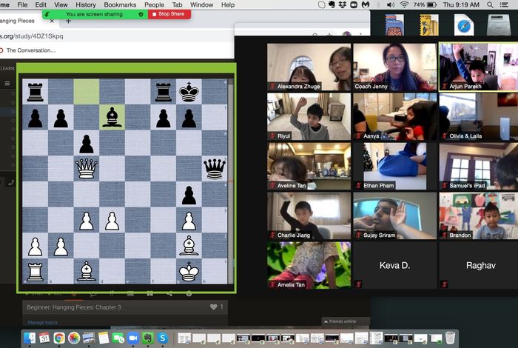Viewport: 518px width, 348px height.
Task: Open the Tab menu
Action: point(177,4)
